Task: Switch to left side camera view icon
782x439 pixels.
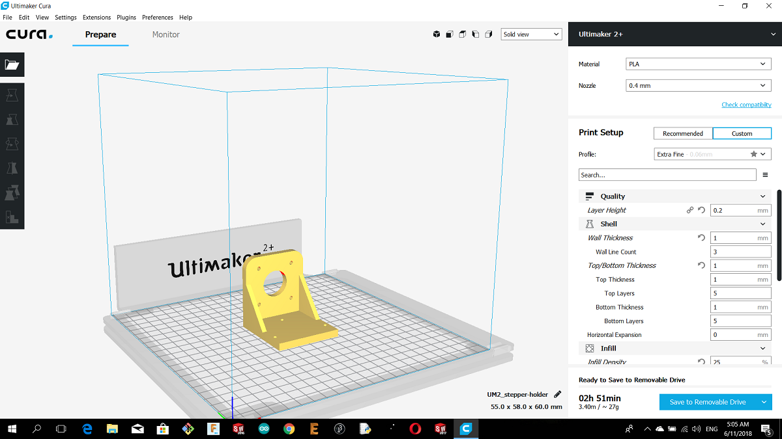Action: 476,34
